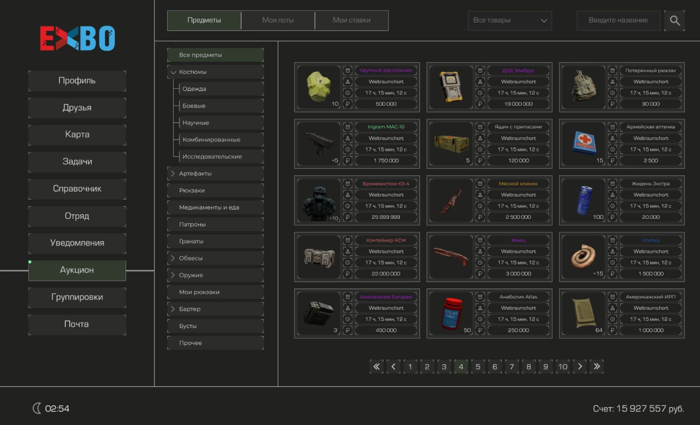The image size is (700, 425).
Task: Expand the Оружие category
Action: [173, 275]
